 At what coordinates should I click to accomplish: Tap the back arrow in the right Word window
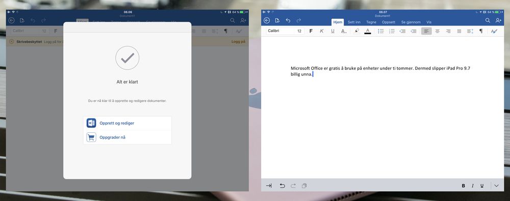click(267, 20)
